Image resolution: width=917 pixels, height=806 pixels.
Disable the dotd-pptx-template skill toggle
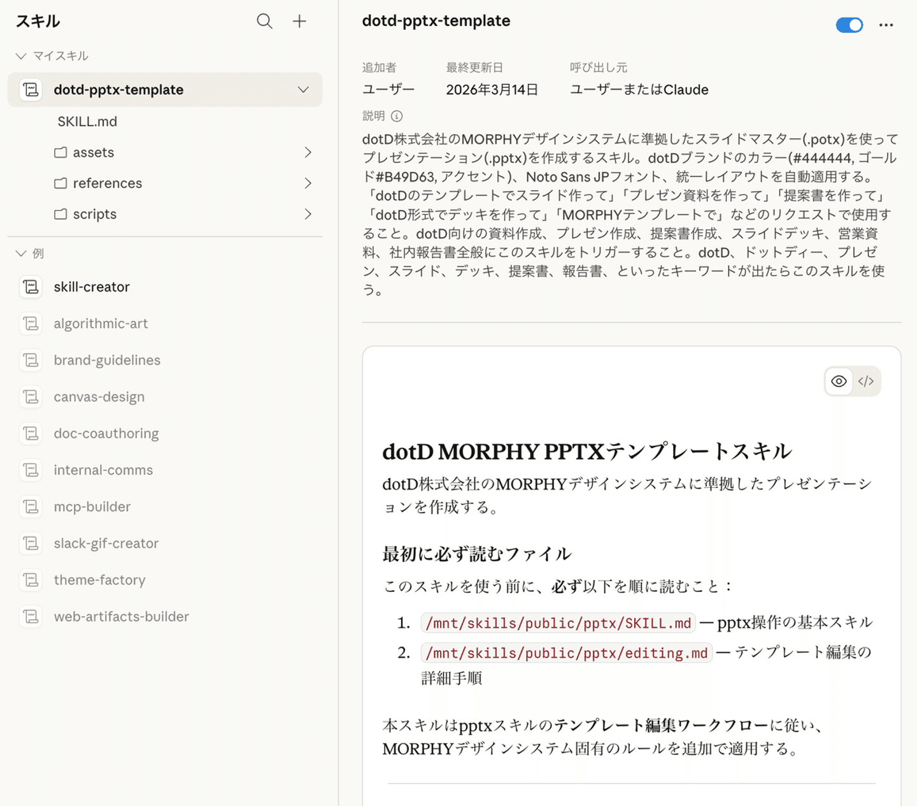coord(849,25)
